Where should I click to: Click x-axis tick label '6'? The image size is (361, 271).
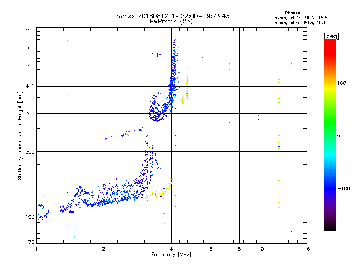(211, 249)
